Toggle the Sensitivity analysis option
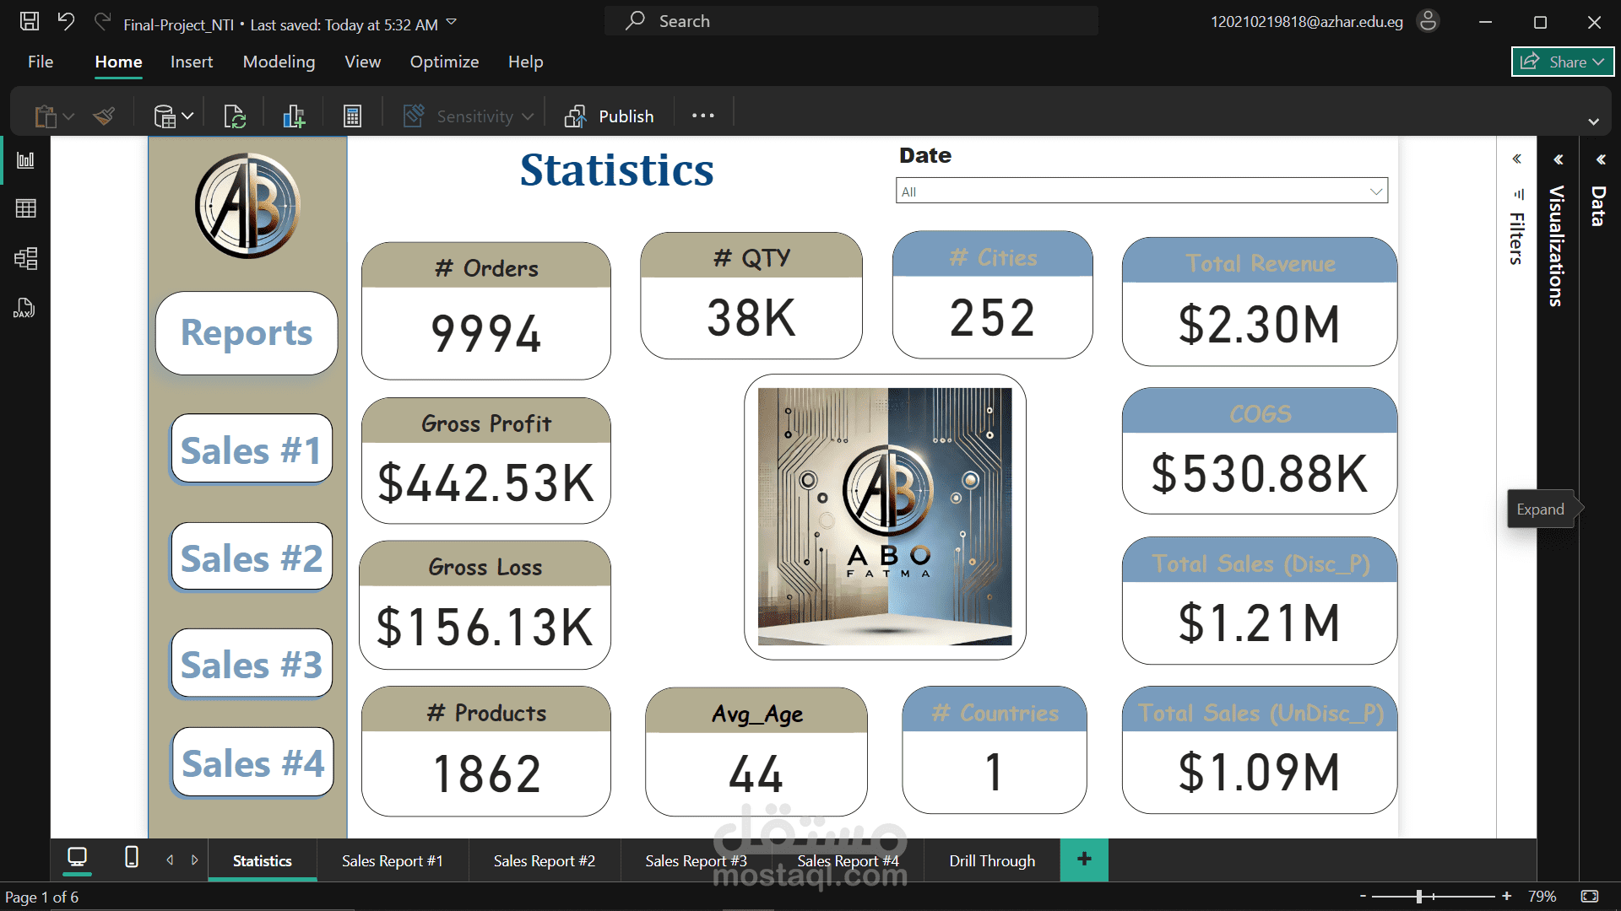Viewport: 1621px width, 911px height. coord(468,116)
